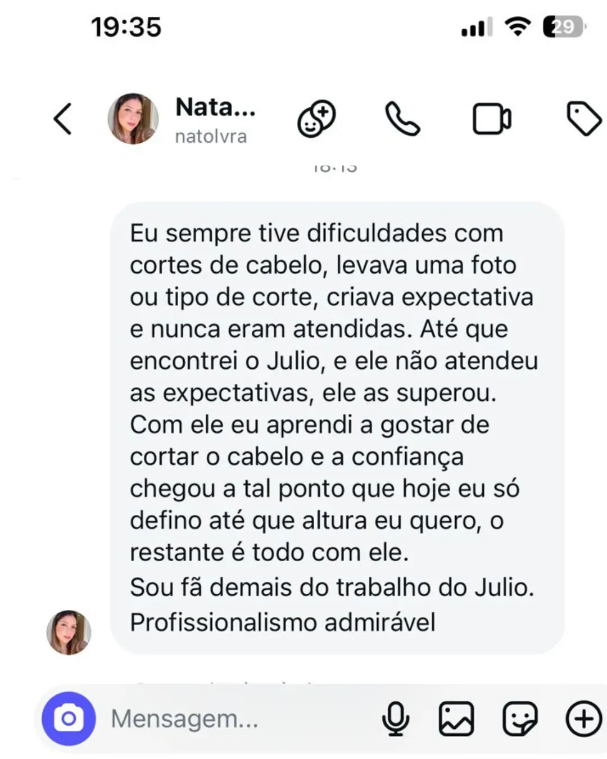Tap the small avatar beside the message

click(69, 632)
